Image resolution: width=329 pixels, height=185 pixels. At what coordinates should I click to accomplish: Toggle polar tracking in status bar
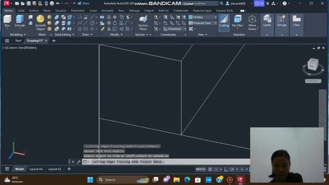[x=232, y=169]
